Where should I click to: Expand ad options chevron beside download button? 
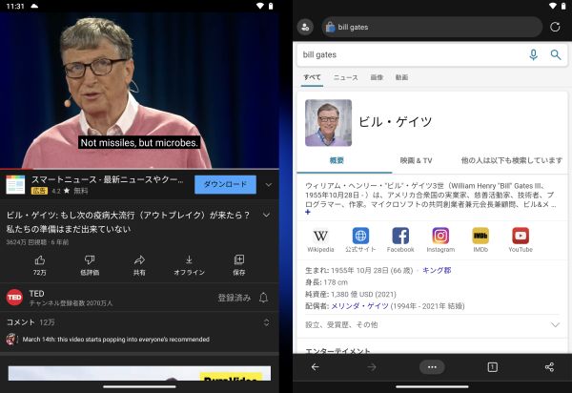[269, 185]
